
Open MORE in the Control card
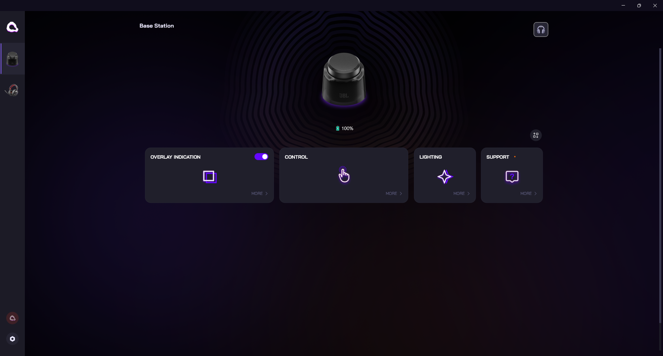click(x=394, y=194)
